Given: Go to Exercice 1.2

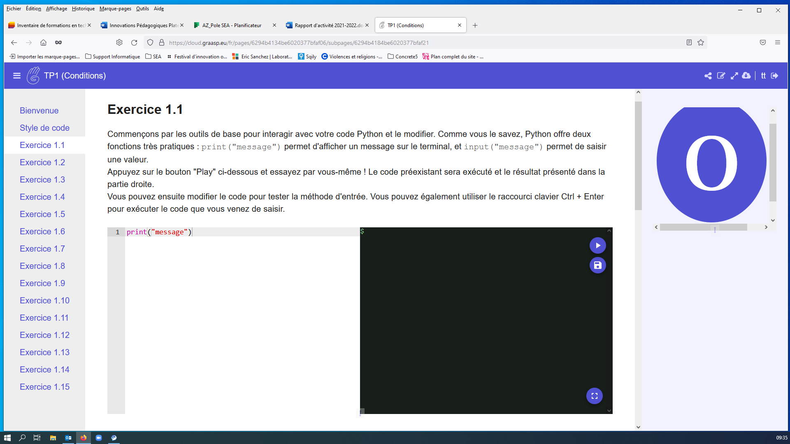Looking at the screenshot, I should pos(42,162).
